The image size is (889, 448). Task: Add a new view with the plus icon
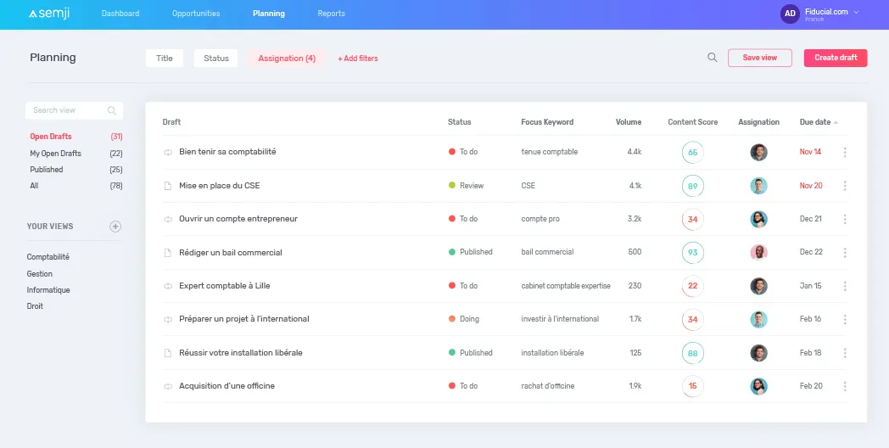tap(115, 227)
